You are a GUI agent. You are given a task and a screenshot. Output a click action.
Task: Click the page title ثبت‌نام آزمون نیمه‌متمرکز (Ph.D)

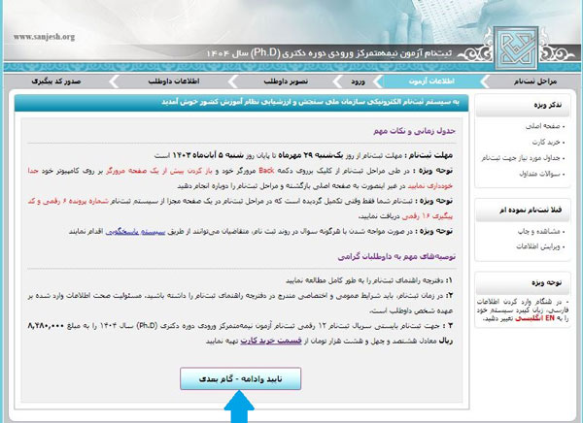click(x=329, y=53)
